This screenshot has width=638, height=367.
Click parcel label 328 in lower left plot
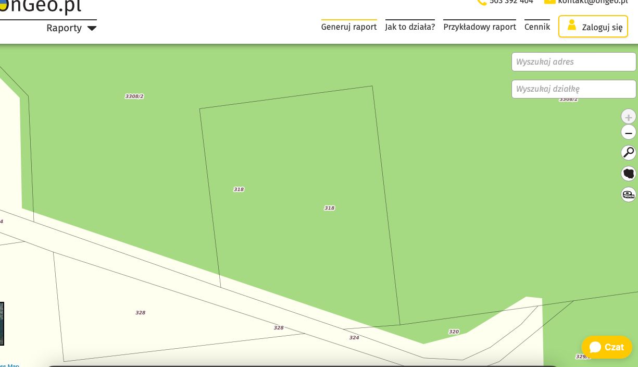[x=141, y=313]
